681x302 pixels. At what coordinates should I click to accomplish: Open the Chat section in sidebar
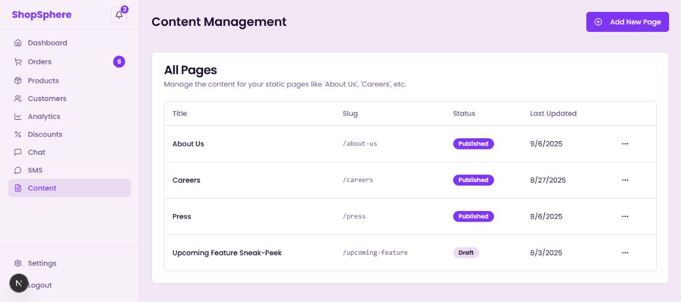[x=36, y=152]
